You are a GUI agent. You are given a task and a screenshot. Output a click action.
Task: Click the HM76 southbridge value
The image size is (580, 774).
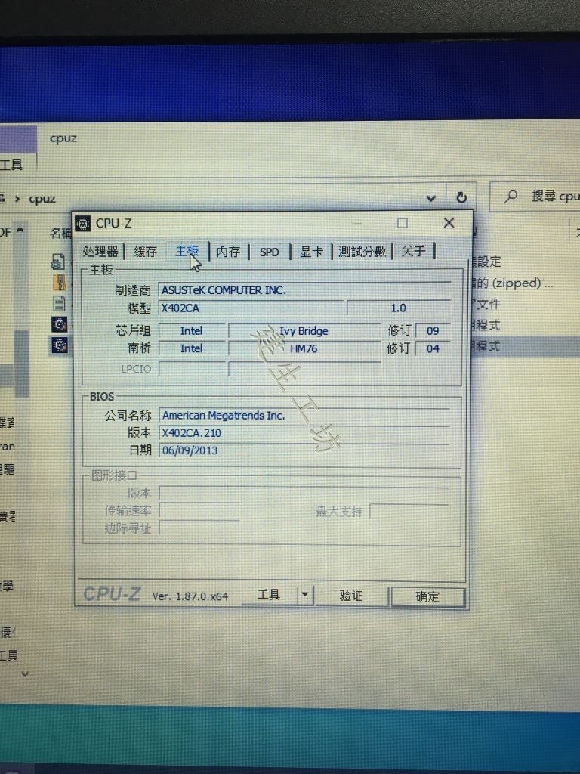(304, 348)
